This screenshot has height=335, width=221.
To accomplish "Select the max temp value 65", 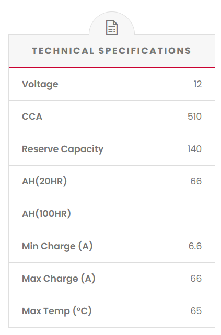I will pos(196,311).
